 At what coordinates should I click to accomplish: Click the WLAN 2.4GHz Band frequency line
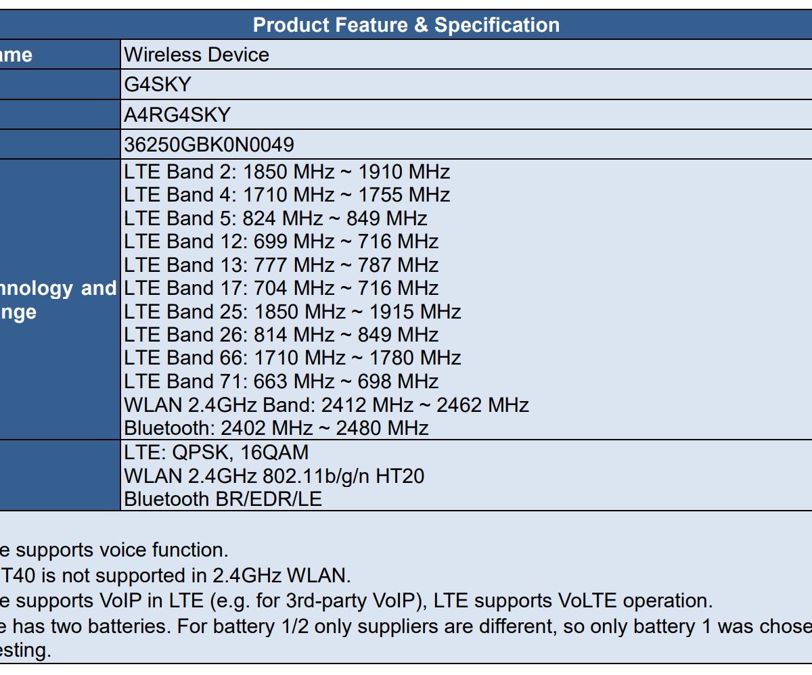click(x=326, y=405)
